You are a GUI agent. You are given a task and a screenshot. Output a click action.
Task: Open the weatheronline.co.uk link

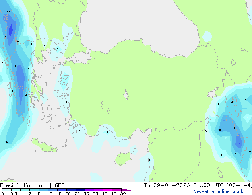click(x=219, y=191)
